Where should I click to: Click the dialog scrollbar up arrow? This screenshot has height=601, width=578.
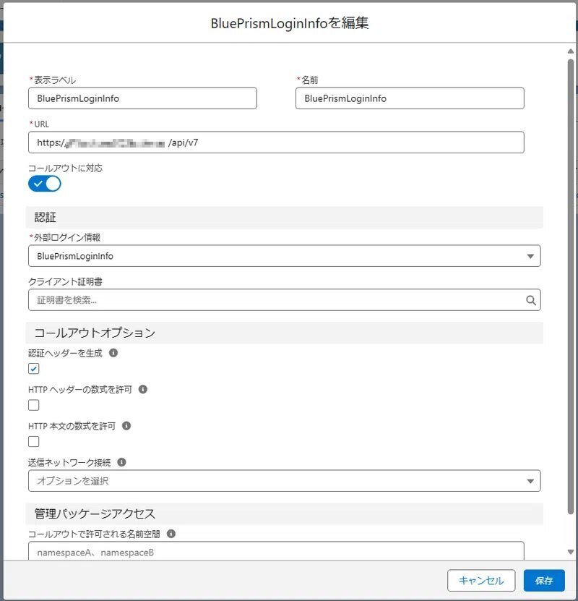click(570, 51)
